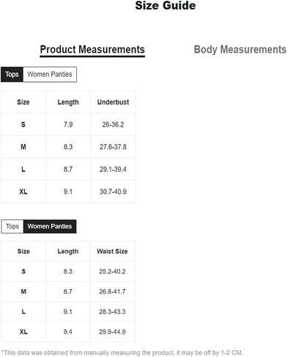The width and height of the screenshot is (287, 357).
Task: Switch to the Body Measurements tab
Action: point(240,49)
